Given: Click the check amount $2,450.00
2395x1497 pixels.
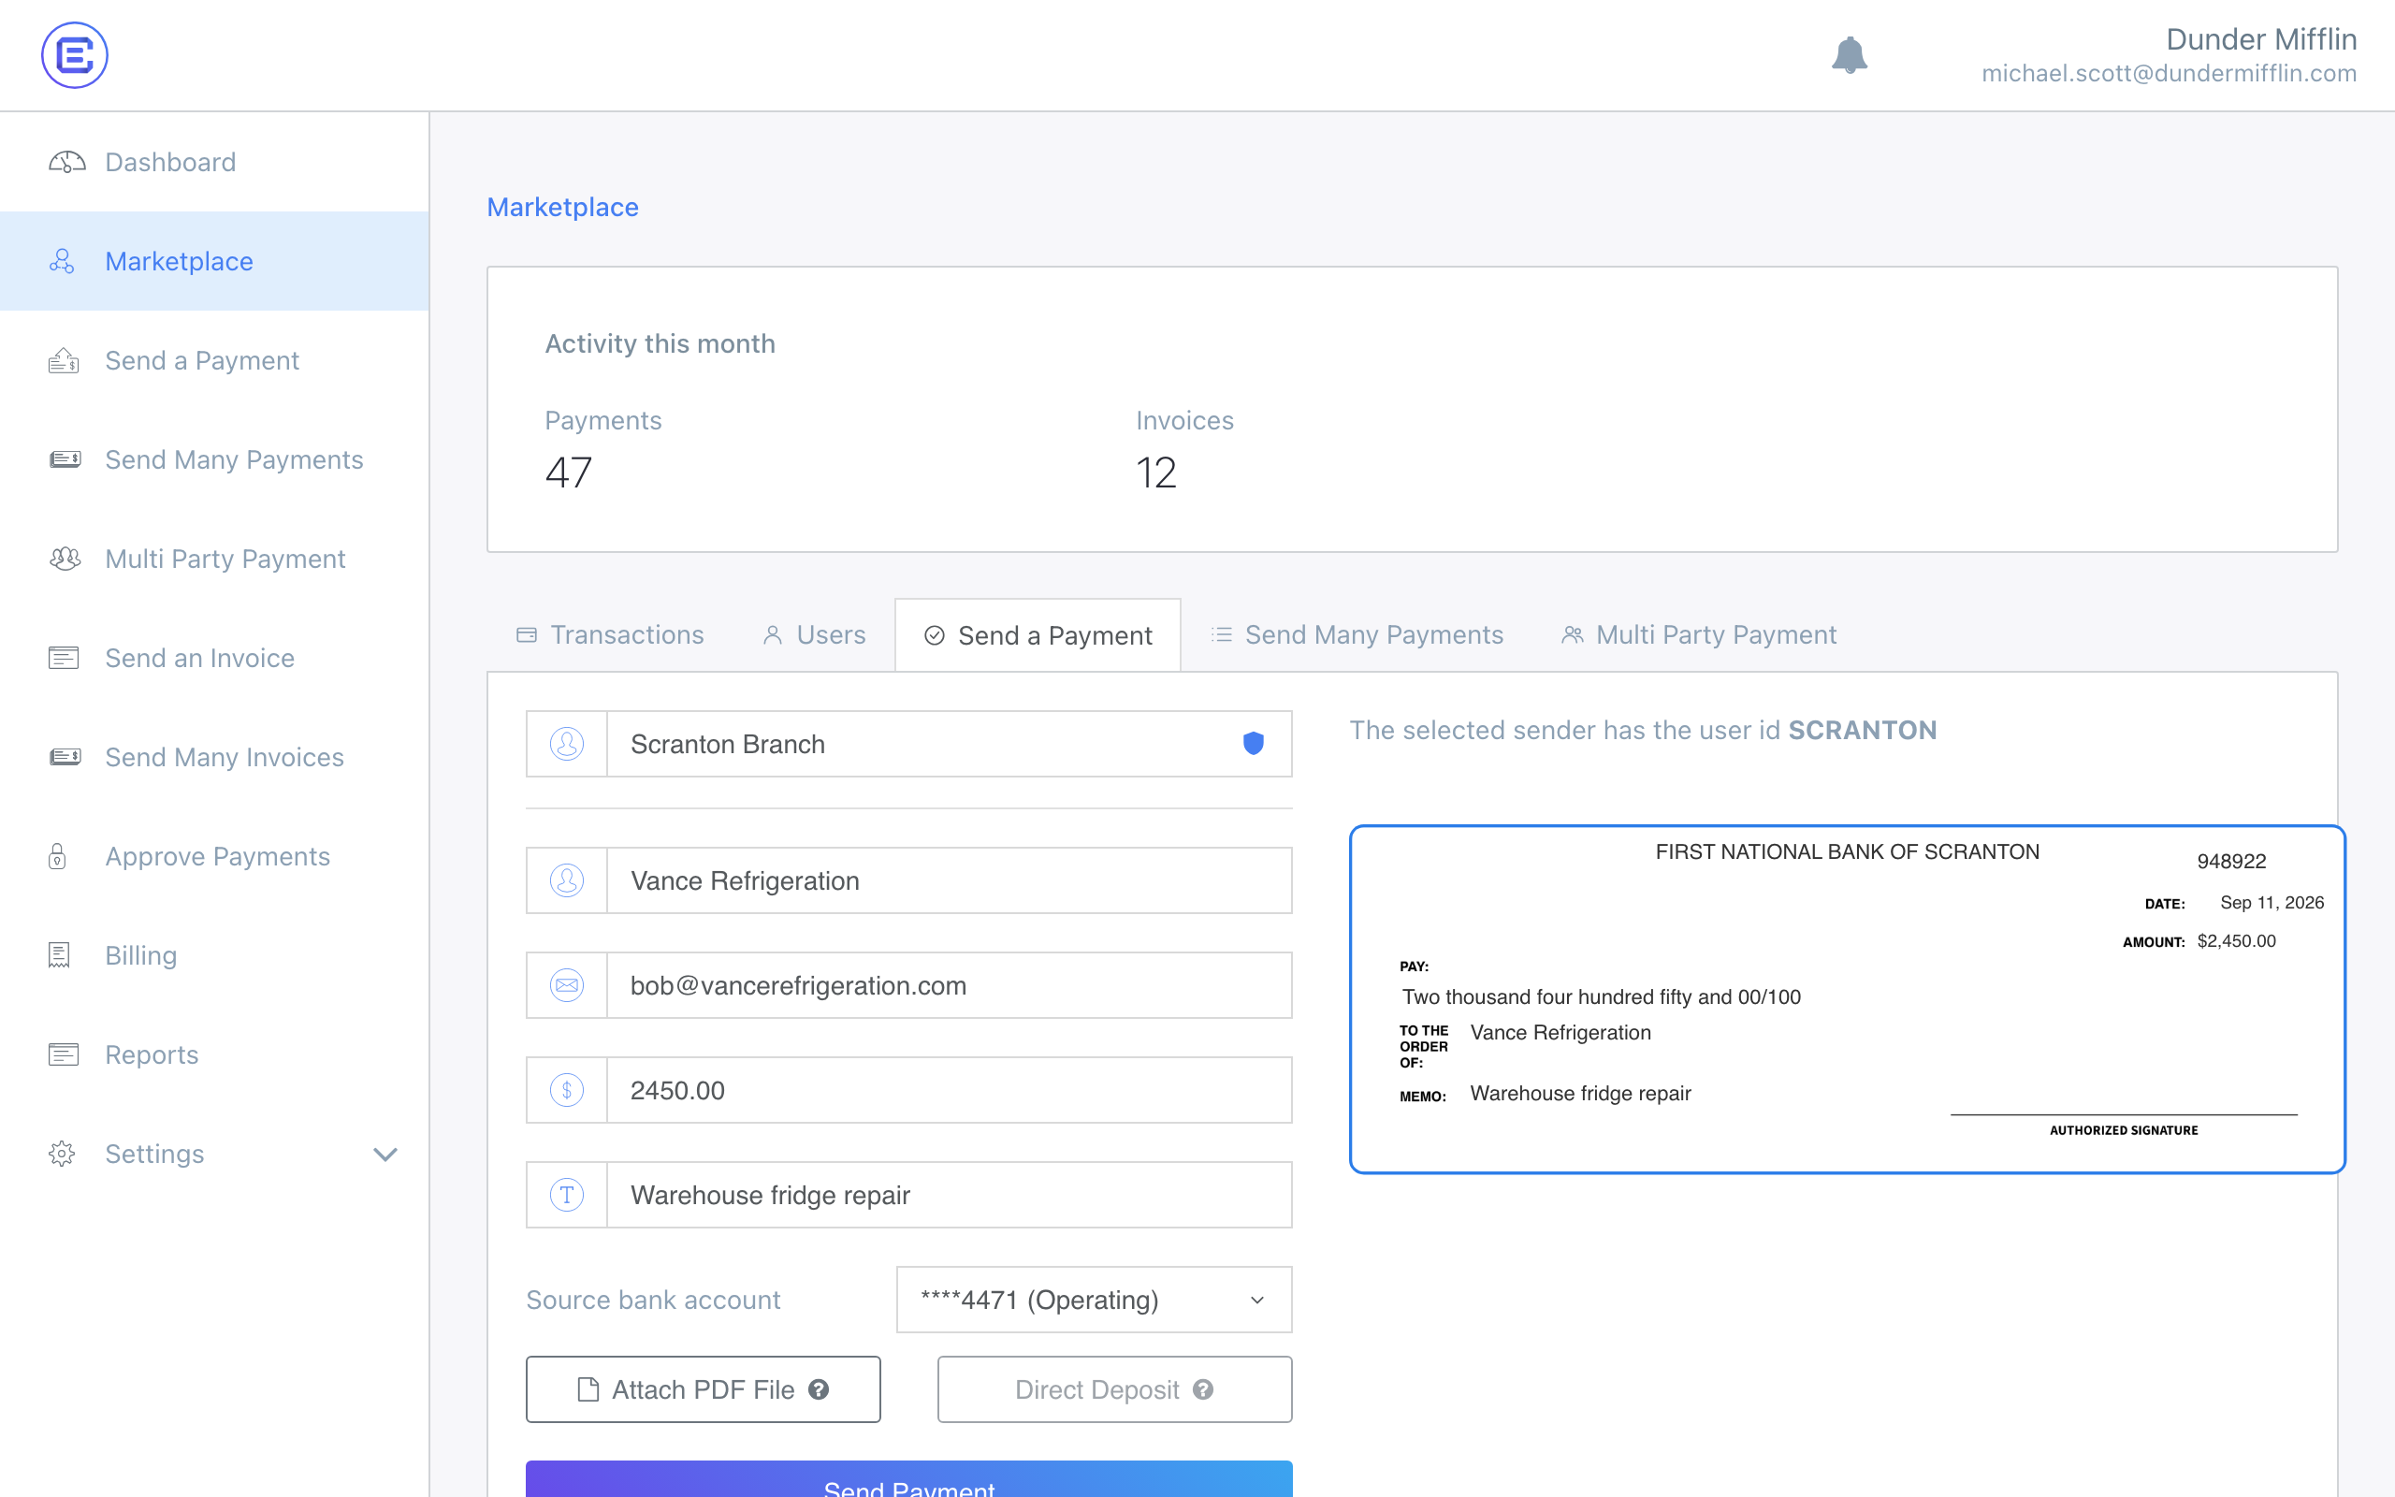Looking at the screenshot, I should point(2236,941).
